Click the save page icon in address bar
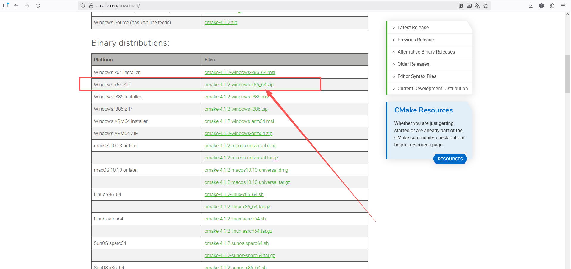The height and width of the screenshot is (269, 571). (469, 6)
